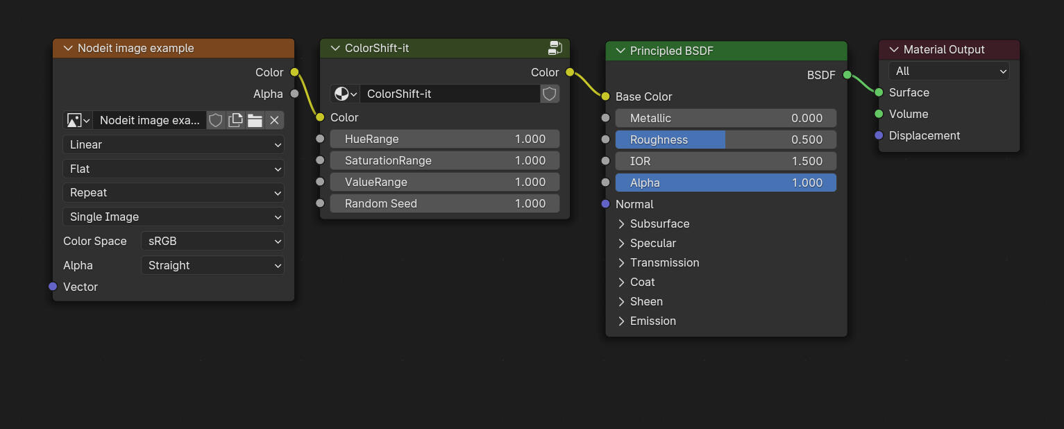Toggle fake user shield on ColorShift-it group
This screenshot has height=429, width=1064.
(x=550, y=94)
